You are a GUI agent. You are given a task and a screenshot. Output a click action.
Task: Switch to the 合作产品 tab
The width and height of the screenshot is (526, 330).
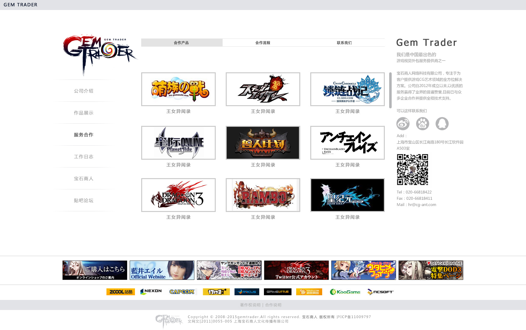182,43
